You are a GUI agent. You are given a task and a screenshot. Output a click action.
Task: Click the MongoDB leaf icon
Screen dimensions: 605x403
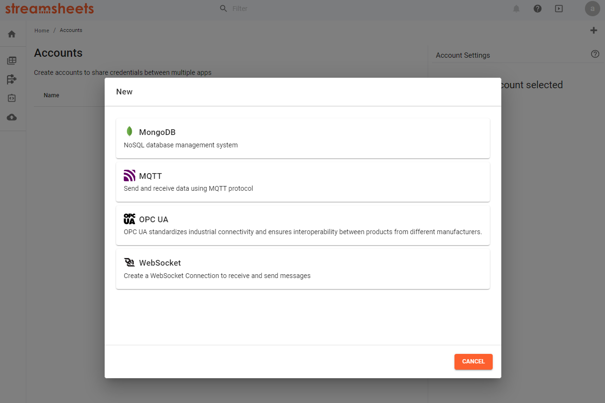[x=129, y=132]
